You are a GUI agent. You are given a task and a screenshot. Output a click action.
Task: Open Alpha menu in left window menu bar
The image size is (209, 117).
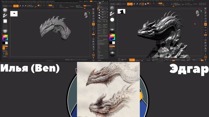(4, 3)
